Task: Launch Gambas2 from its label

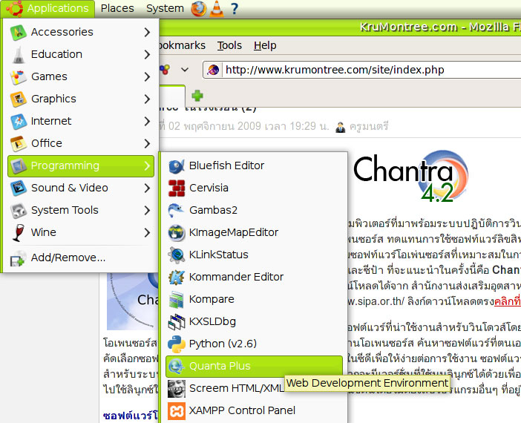Action: coord(213,210)
